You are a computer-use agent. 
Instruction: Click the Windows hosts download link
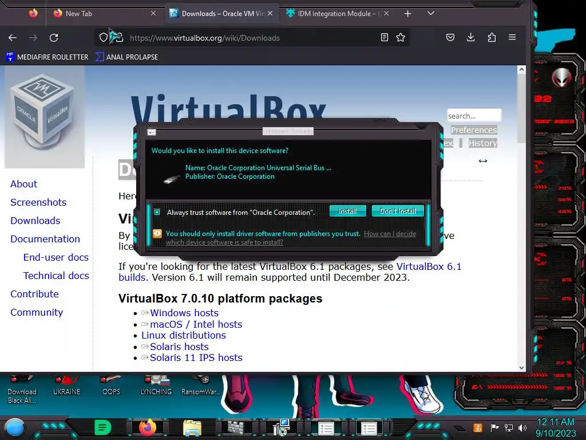[x=184, y=313]
